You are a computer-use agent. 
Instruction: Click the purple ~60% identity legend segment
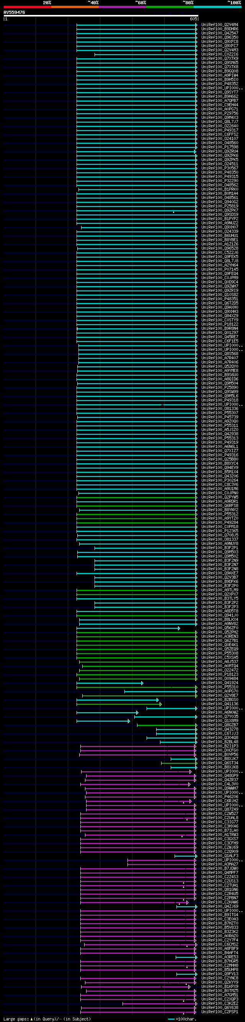pyautogui.click(x=123, y=7)
